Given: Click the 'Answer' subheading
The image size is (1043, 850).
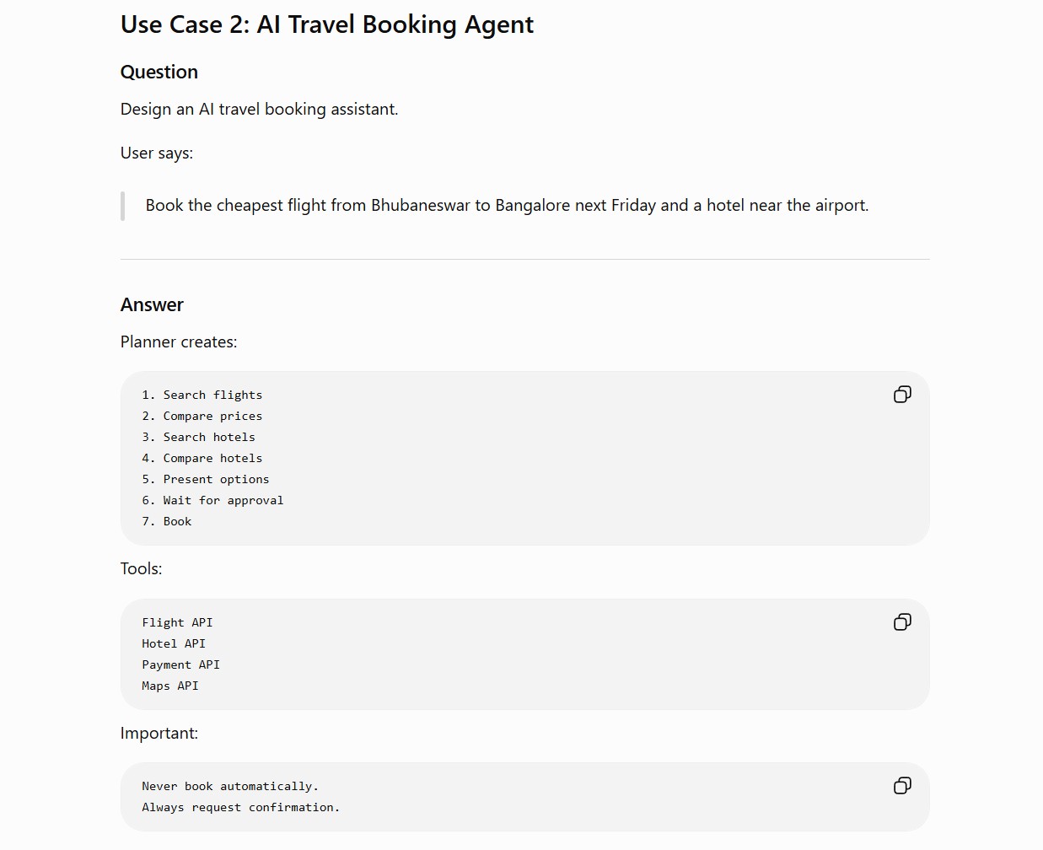Looking at the screenshot, I should (x=152, y=304).
